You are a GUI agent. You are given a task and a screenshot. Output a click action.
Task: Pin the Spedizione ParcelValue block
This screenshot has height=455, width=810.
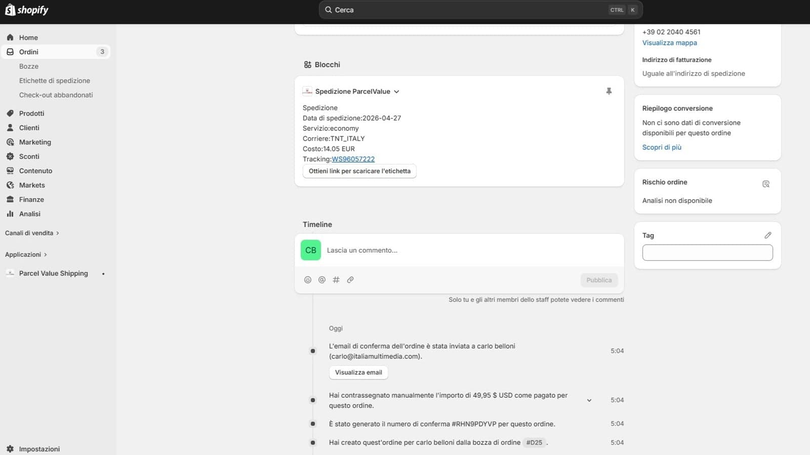[609, 91]
